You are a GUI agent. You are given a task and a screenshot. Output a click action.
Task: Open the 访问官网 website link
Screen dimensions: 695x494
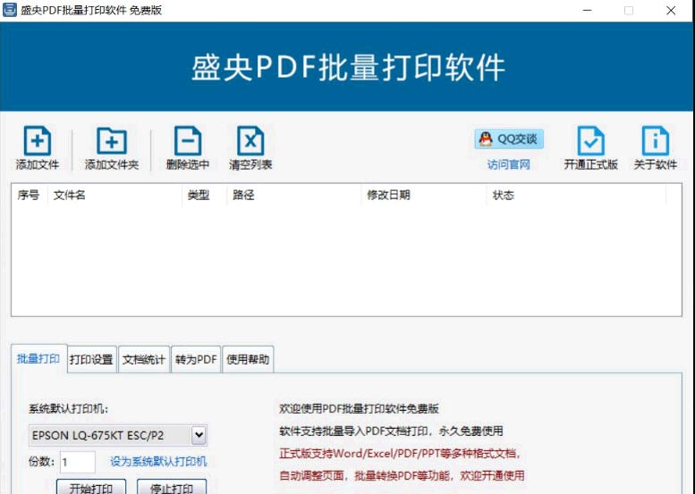tap(508, 164)
